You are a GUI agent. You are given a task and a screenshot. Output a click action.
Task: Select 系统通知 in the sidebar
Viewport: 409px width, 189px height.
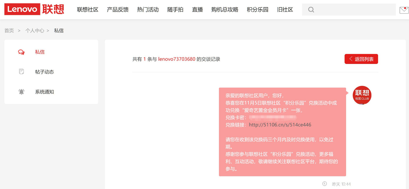45,92
